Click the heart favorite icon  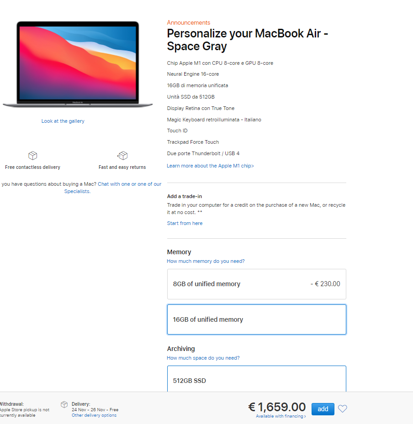(342, 408)
